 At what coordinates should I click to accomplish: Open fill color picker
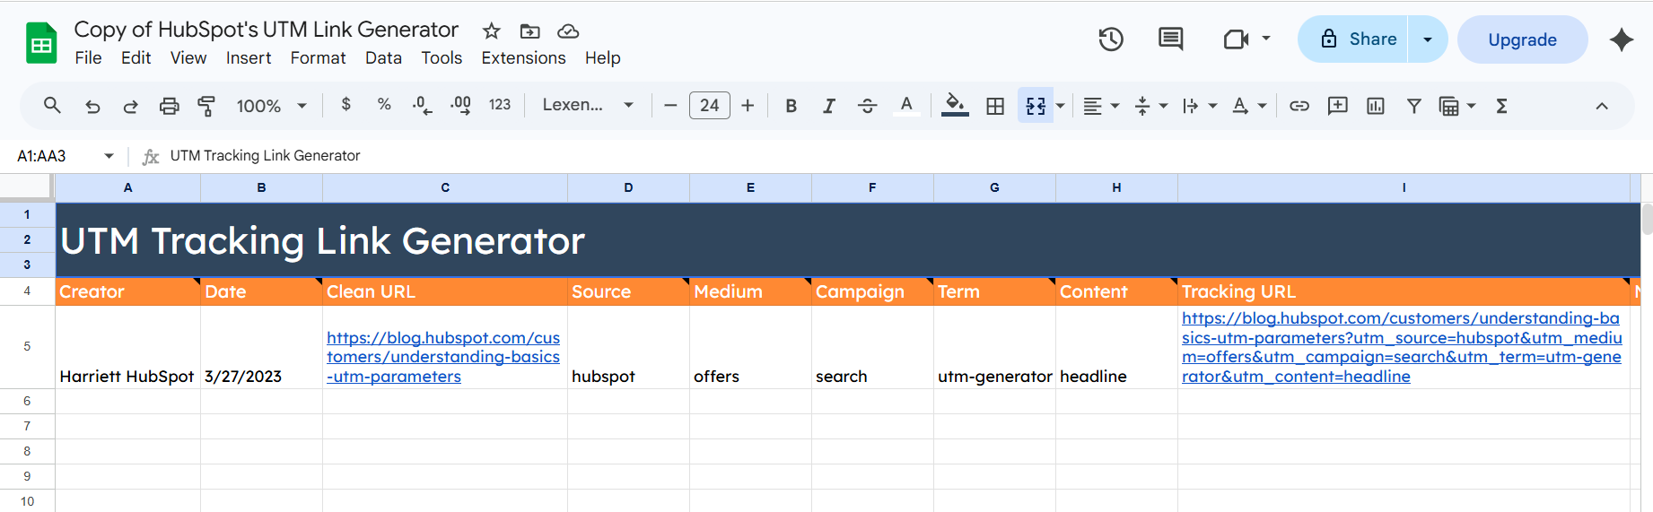click(955, 106)
